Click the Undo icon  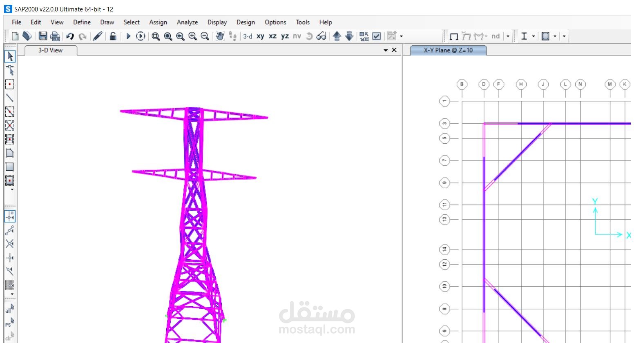click(70, 36)
